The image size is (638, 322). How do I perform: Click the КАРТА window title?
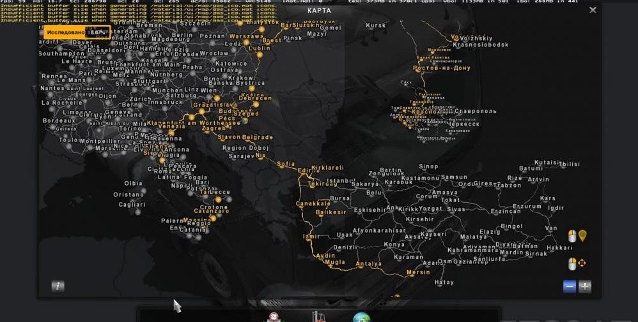[319, 11]
